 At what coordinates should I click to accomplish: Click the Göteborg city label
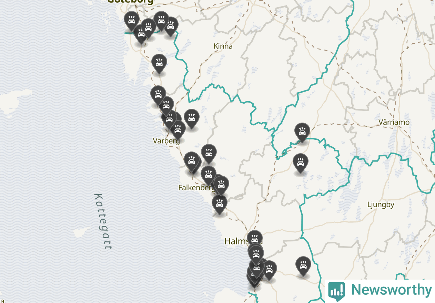click(x=130, y=2)
